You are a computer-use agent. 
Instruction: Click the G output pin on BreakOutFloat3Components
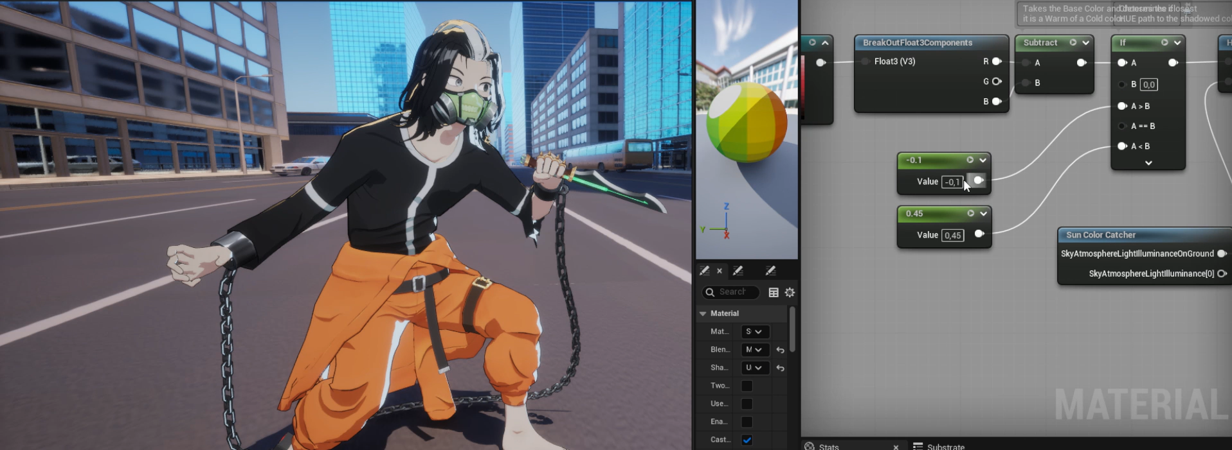point(997,82)
